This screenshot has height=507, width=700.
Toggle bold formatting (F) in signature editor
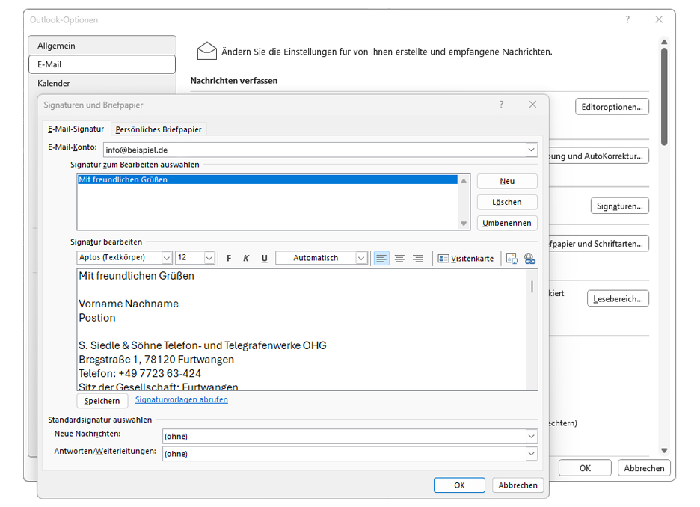click(229, 259)
